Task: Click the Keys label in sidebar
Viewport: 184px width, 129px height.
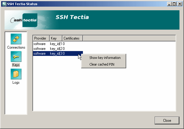Action: point(16,65)
